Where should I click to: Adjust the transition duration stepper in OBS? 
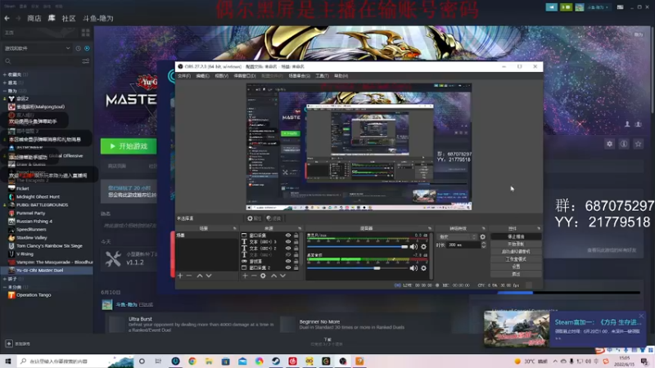pyautogui.click(x=484, y=245)
